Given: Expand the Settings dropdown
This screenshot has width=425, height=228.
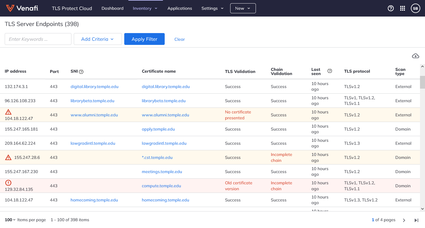Looking at the screenshot, I should coord(212,8).
